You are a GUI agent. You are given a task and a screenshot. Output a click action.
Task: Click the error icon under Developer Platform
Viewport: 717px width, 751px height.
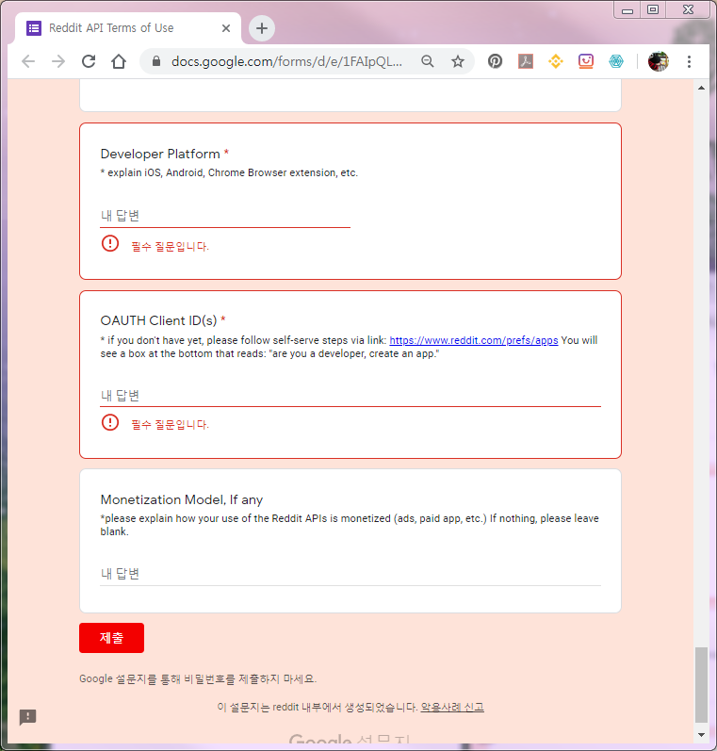[x=110, y=243]
